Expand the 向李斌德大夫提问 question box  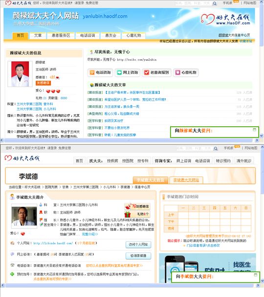click(x=256, y=274)
